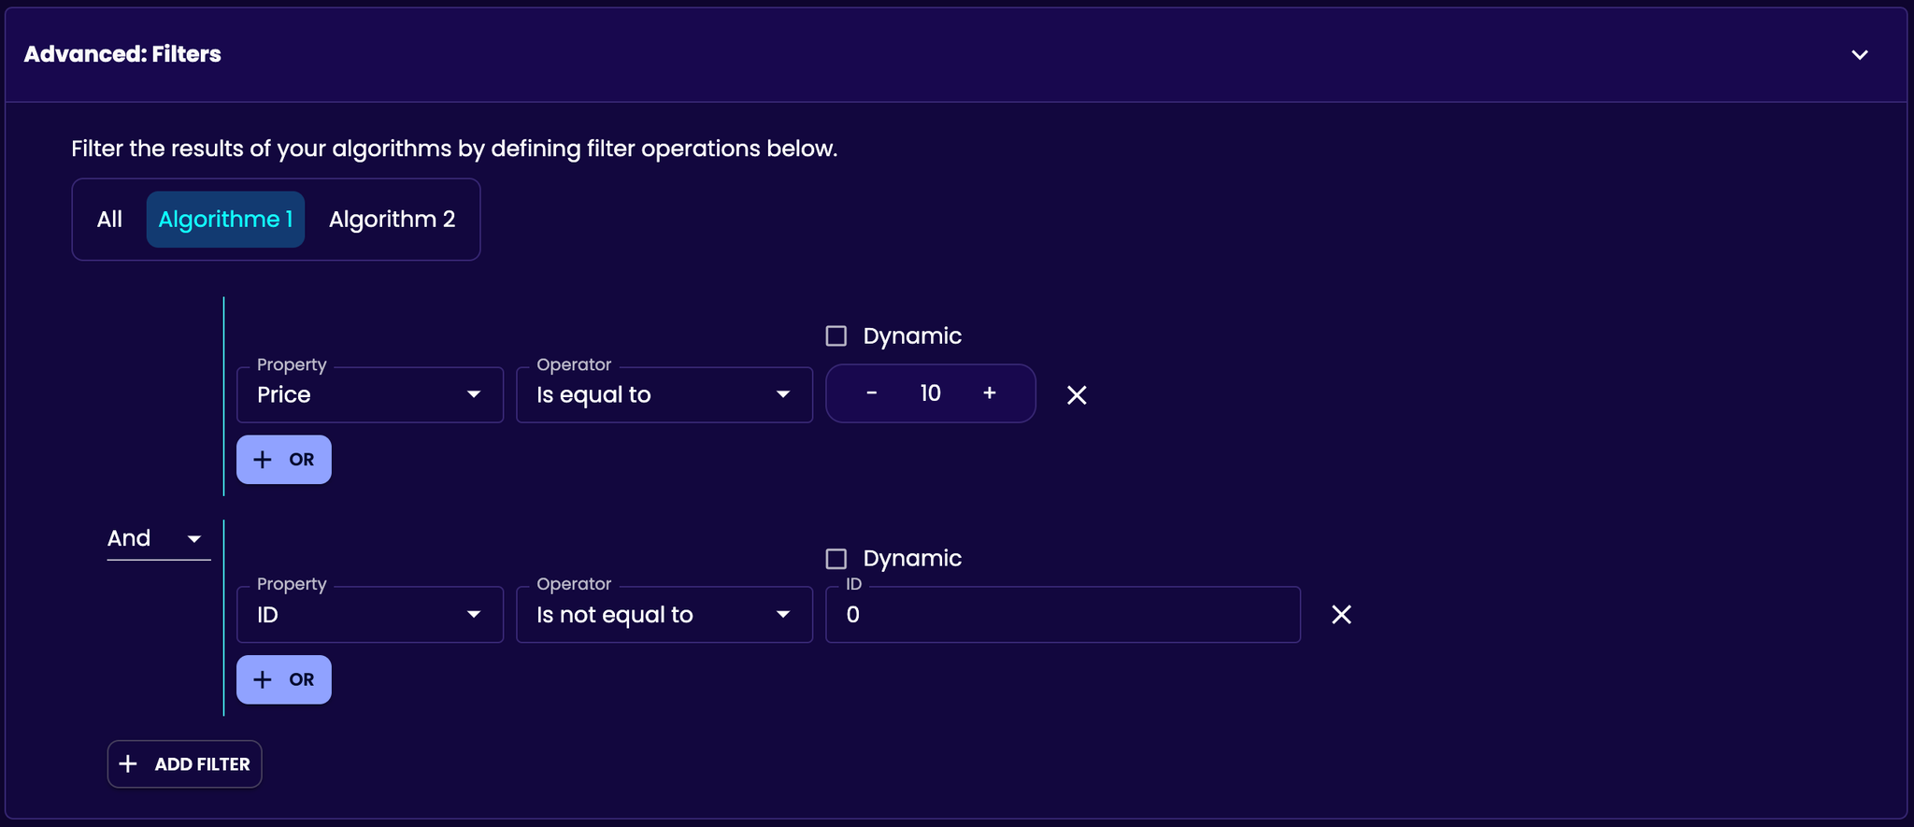Switch to the Algorithm 2 tab
This screenshot has height=827, width=1914.
pyautogui.click(x=393, y=220)
